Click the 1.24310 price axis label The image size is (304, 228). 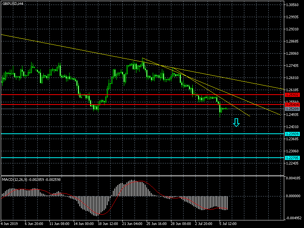tap(292, 127)
